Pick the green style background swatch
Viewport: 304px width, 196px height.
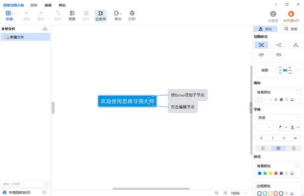coord(265,173)
